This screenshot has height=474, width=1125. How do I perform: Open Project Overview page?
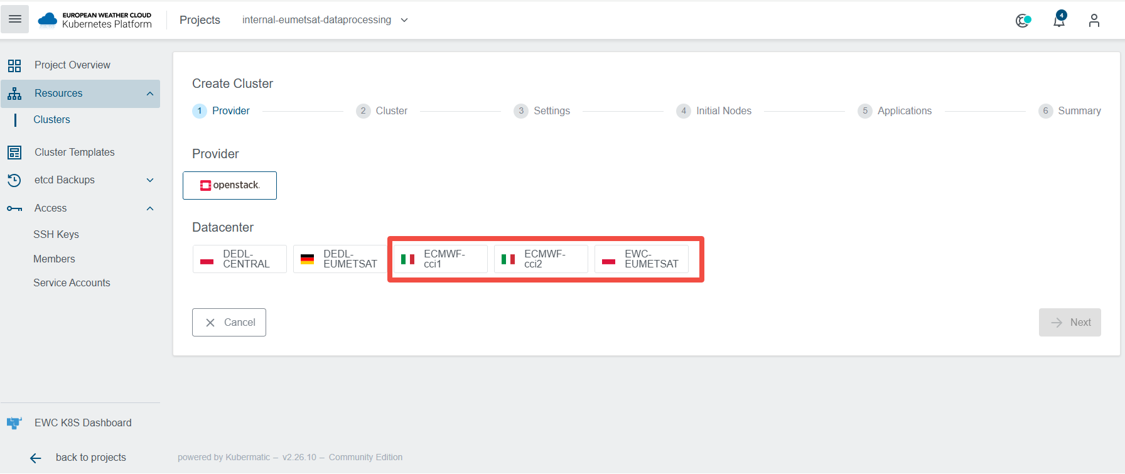tap(80, 65)
